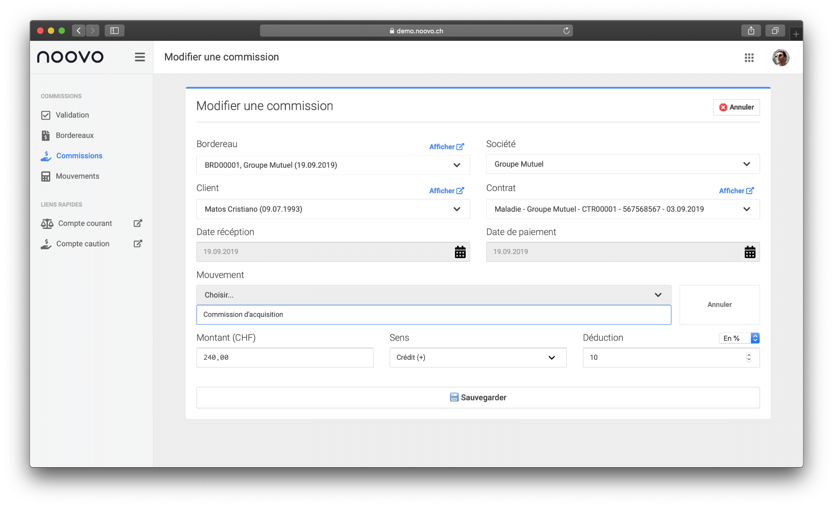Click Afficher link next to Contrat
The height and width of the screenshot is (507, 833).
(736, 190)
